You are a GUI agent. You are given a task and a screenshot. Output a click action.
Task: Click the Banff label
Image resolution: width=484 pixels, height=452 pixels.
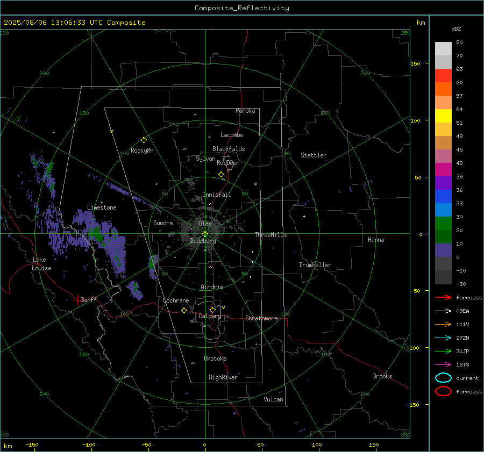[89, 299]
